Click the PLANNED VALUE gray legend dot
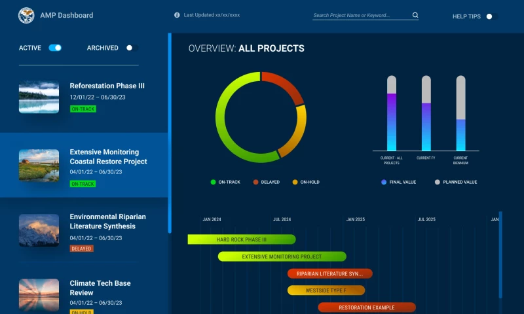The width and height of the screenshot is (524, 314). pyautogui.click(x=437, y=182)
